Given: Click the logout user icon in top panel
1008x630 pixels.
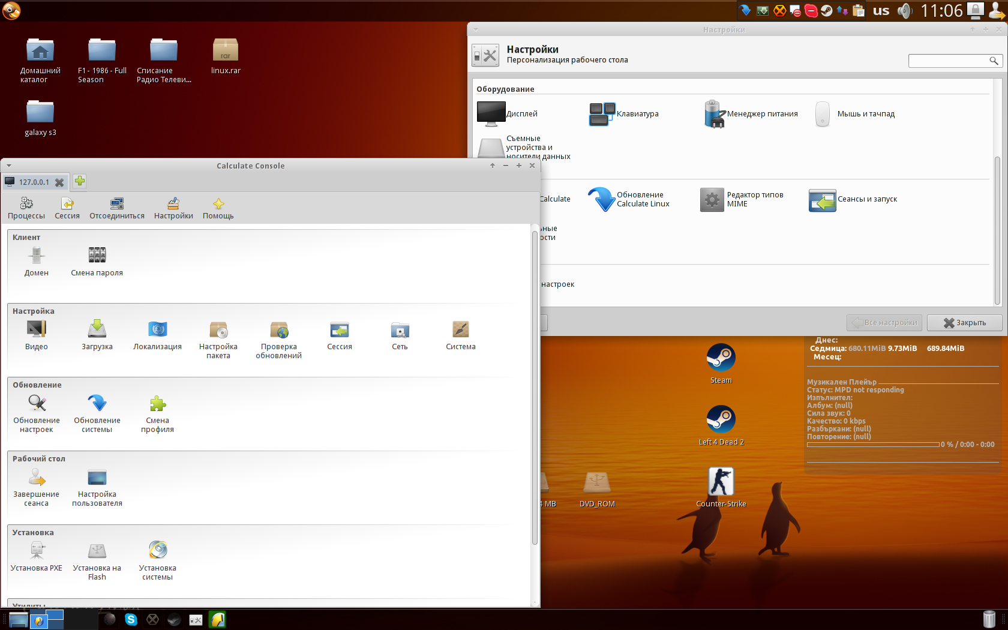Looking at the screenshot, I should click(997, 11).
